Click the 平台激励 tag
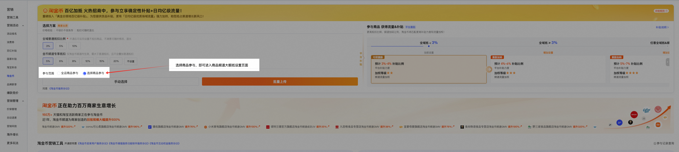Image resolution: width=679 pixels, height=152 pixels. click(x=410, y=27)
